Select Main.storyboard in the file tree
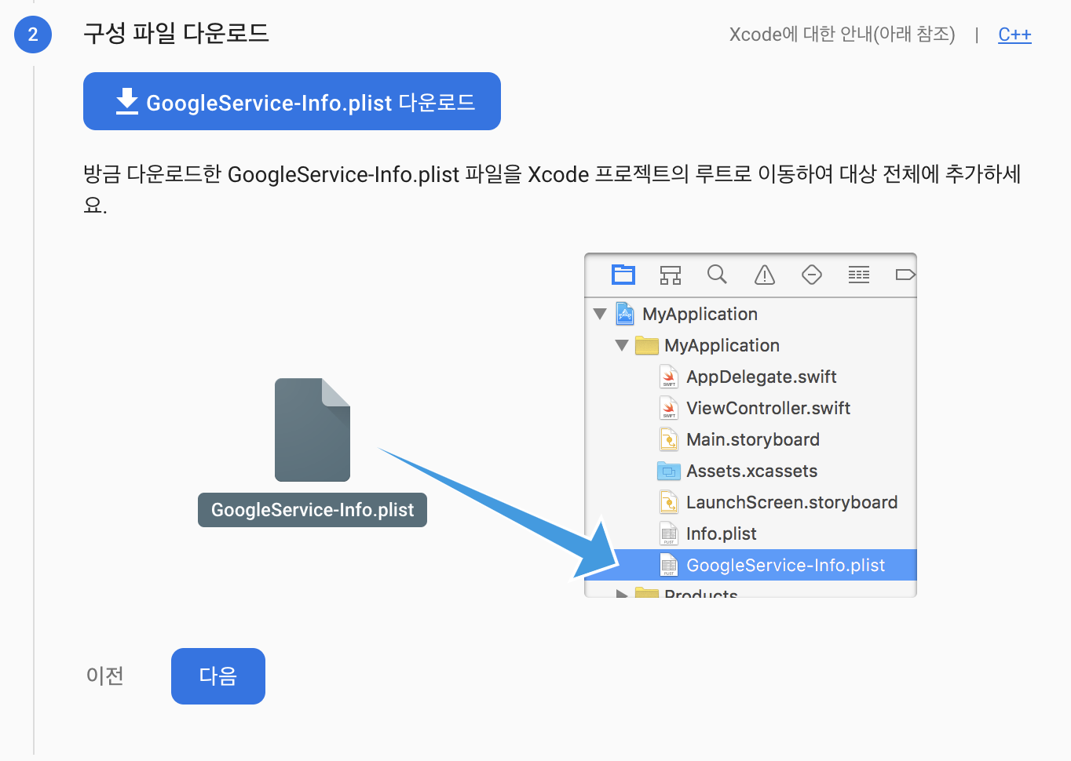1071x761 pixels. (x=751, y=439)
